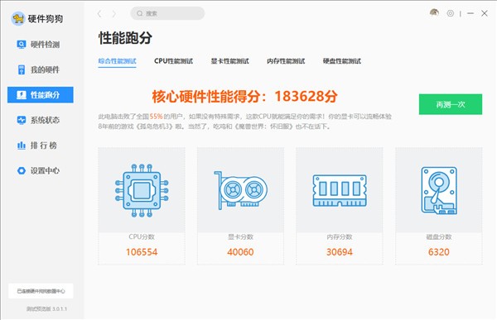
Task: Click the graphics card score icon
Action: (240, 190)
